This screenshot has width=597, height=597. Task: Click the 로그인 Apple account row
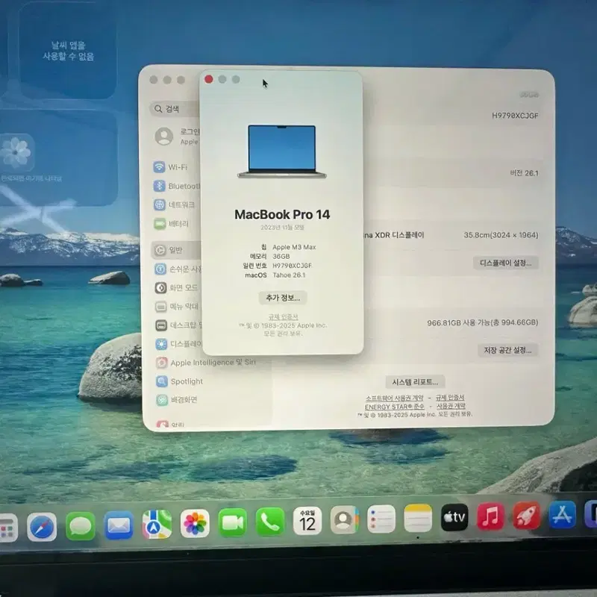click(x=178, y=137)
